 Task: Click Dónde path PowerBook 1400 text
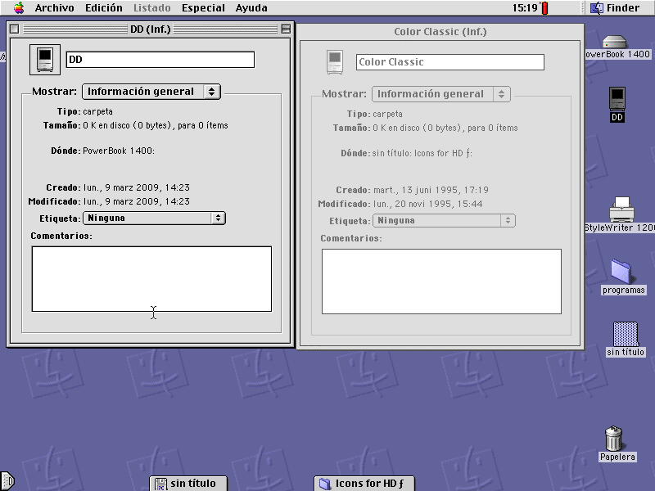coord(119,151)
